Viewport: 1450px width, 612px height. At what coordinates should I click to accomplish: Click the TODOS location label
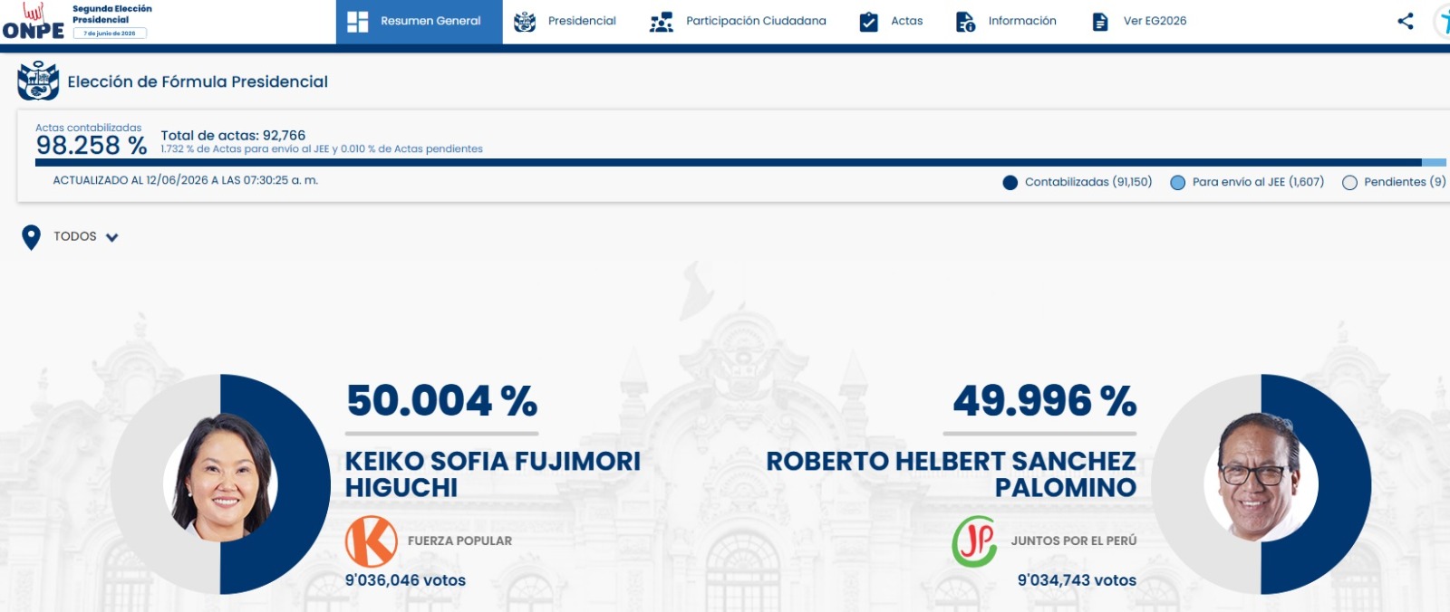click(x=74, y=236)
